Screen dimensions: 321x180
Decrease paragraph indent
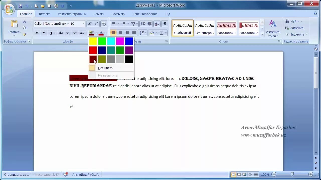[x=143, y=24]
